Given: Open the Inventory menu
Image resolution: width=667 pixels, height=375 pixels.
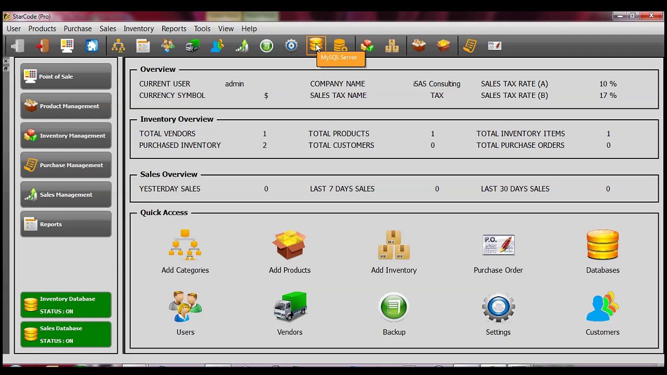Looking at the screenshot, I should click(x=139, y=29).
